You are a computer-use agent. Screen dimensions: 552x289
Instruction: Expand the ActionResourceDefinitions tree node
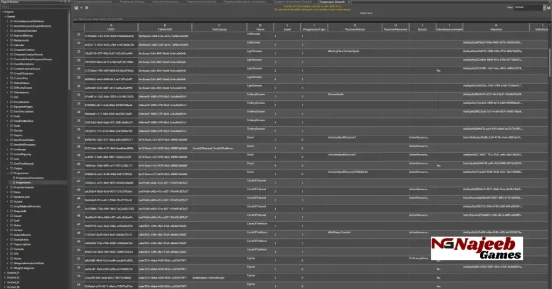[8, 21]
